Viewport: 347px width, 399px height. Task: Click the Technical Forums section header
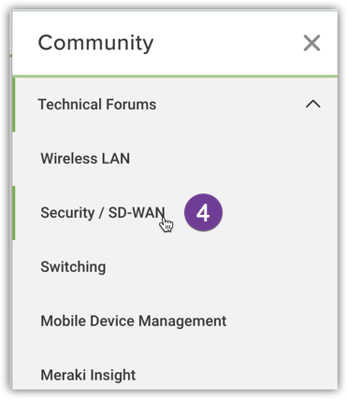[x=175, y=105]
